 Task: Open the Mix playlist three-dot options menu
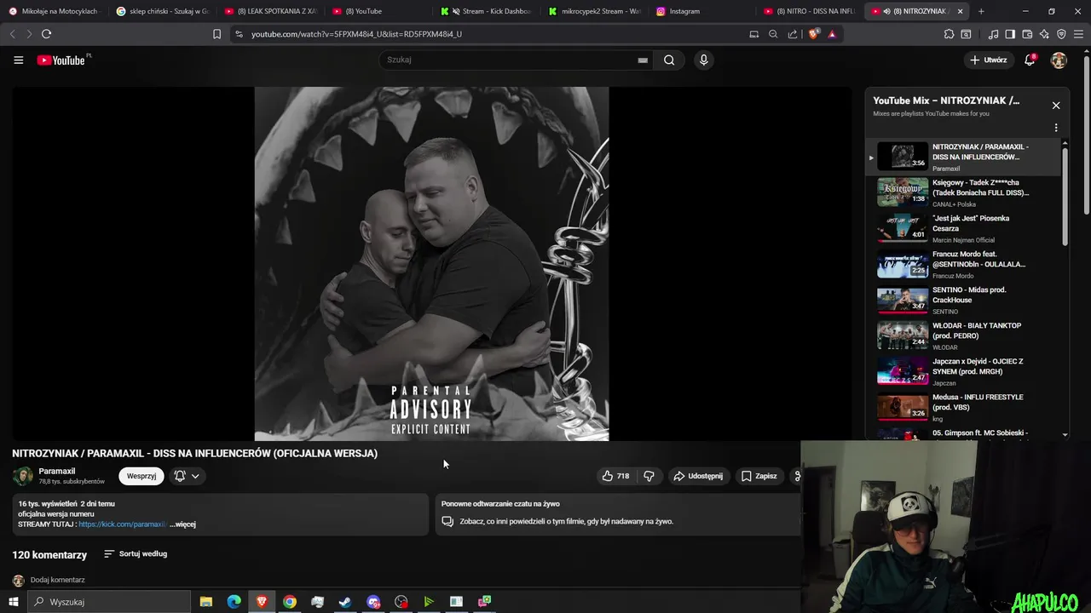(1055, 128)
